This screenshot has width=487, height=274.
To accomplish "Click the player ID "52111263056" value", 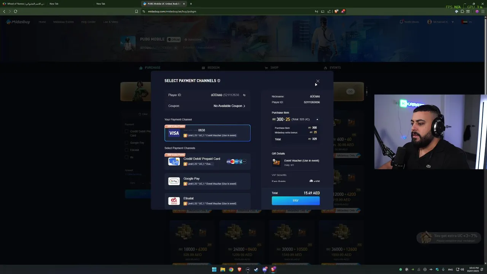I will coord(312,102).
